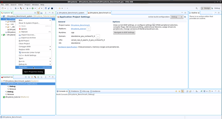Click Collapse All icon in Explorer panel
Viewport: 222px width, 119px height.
click(35, 13)
